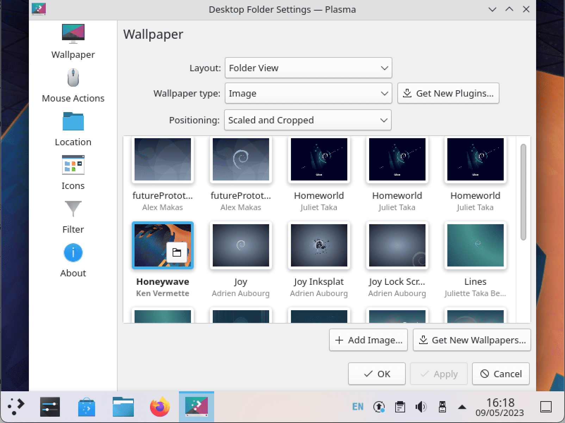565x423 pixels.
Task: Select the Joy Lock Screen wallpaper thumbnail
Action: pyautogui.click(x=397, y=245)
